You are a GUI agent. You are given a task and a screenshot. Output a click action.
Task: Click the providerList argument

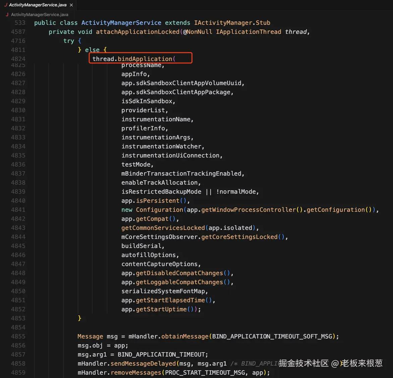143,110
